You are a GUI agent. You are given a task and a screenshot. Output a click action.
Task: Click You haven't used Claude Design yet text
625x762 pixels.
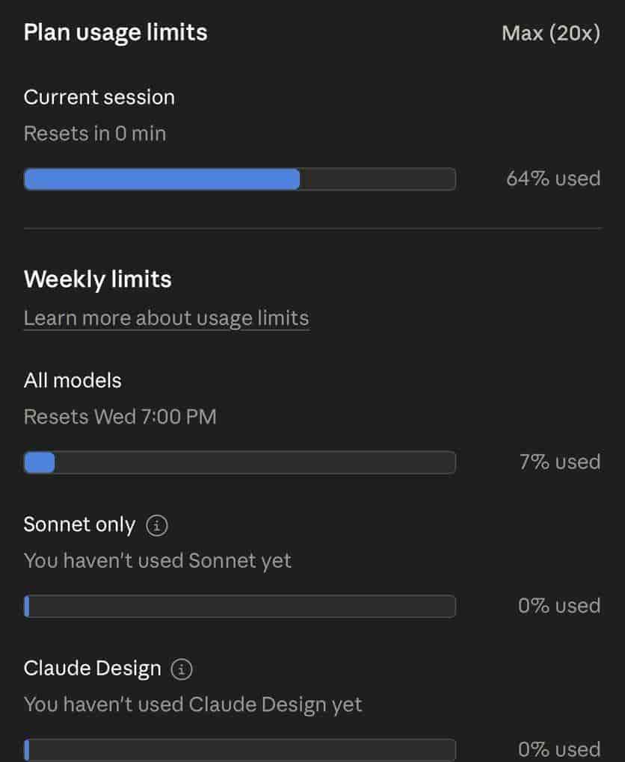click(x=193, y=704)
